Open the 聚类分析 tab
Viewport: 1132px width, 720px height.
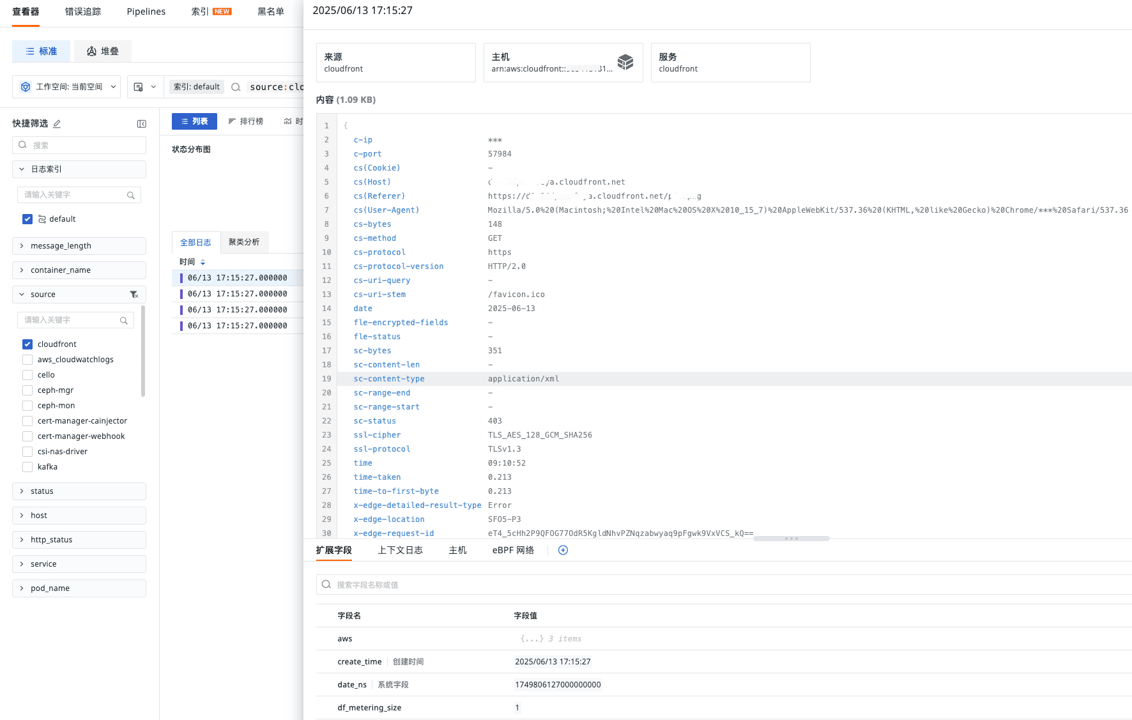244,242
